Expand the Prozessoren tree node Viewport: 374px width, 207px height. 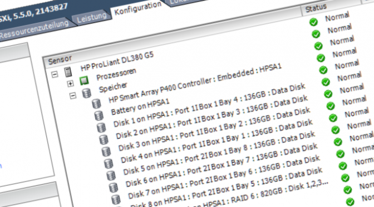[70, 83]
